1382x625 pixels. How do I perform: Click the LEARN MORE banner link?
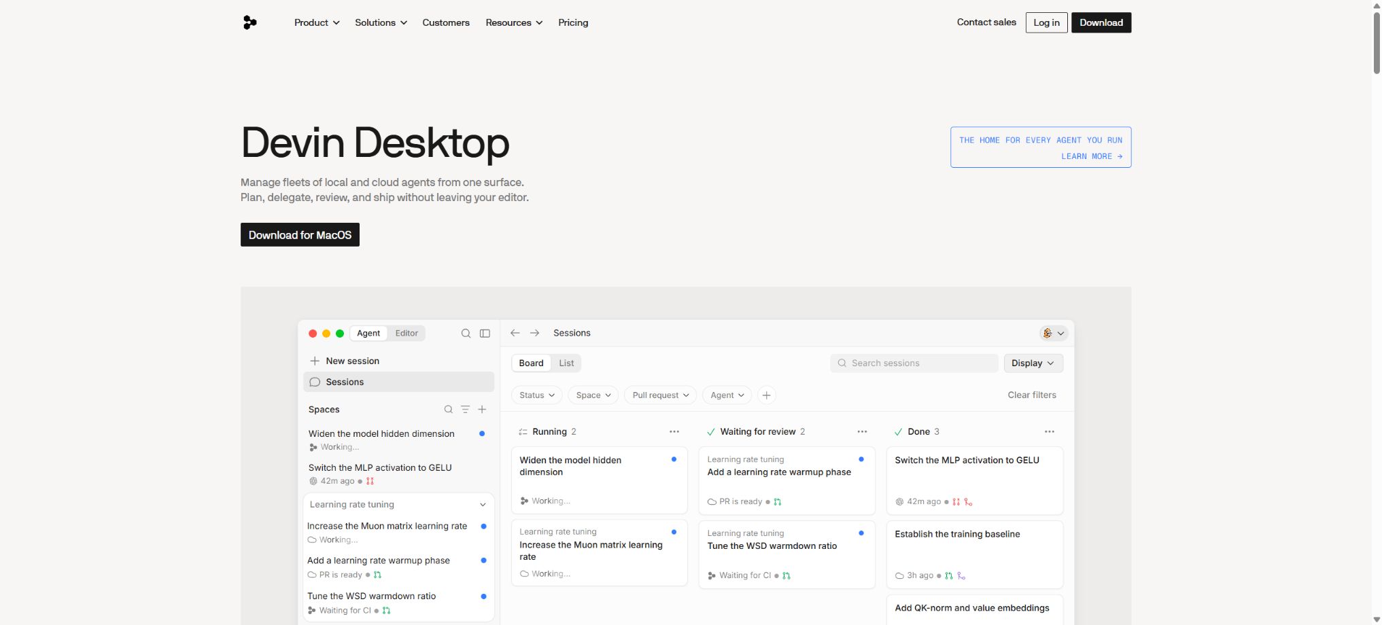pos(1092,156)
